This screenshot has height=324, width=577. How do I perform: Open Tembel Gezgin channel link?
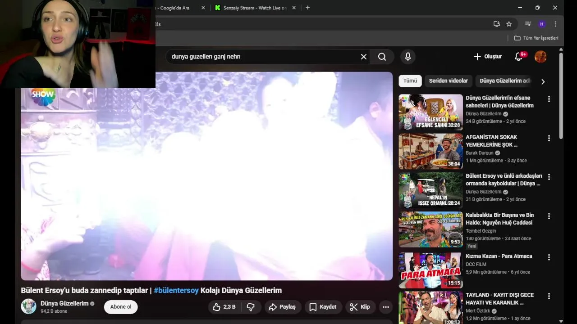click(481, 231)
